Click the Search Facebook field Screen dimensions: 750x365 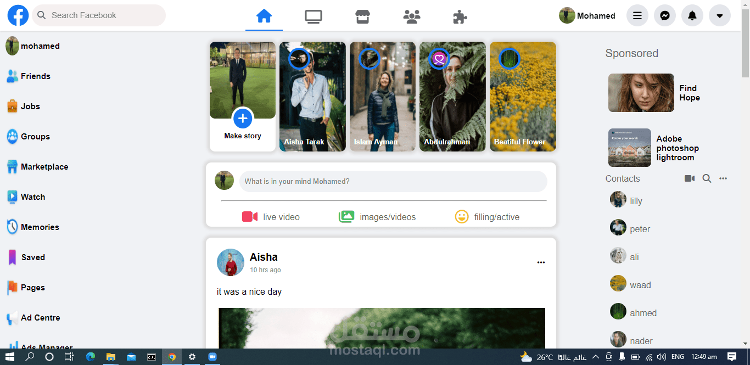click(99, 15)
